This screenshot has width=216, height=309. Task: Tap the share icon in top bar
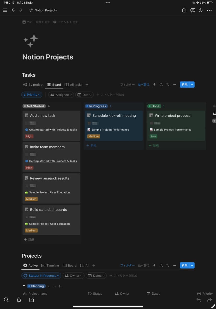(184, 10)
